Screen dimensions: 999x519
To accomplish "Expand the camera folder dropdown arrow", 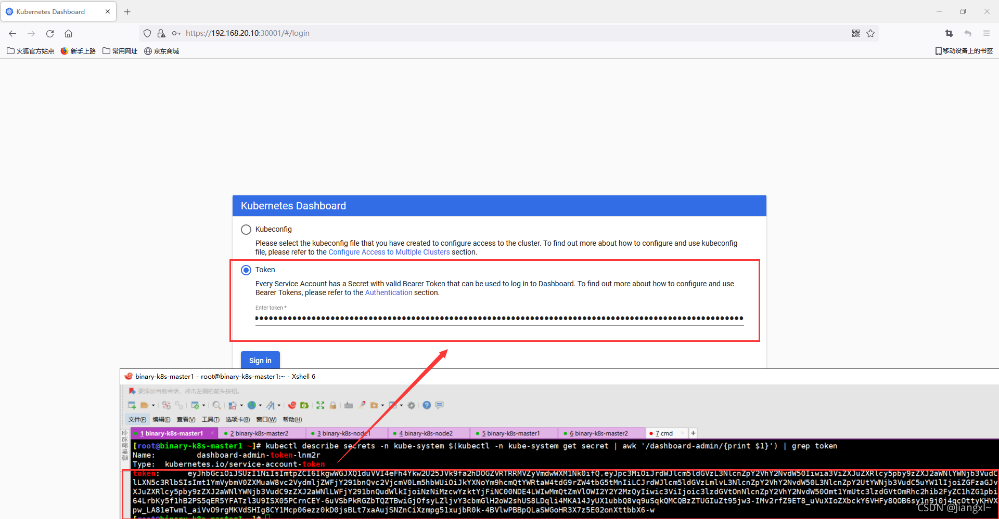I will (382, 405).
